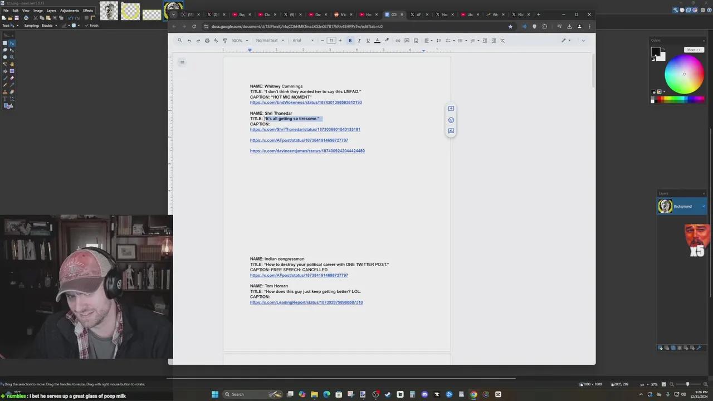Image resolution: width=713 pixels, height=401 pixels.
Task: Open the browser downloads icon
Action: (x=569, y=26)
